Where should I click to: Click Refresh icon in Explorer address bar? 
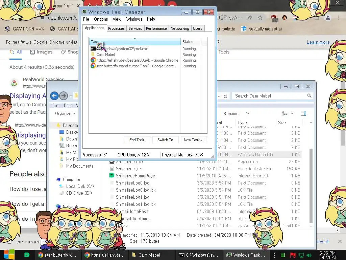click(x=225, y=96)
